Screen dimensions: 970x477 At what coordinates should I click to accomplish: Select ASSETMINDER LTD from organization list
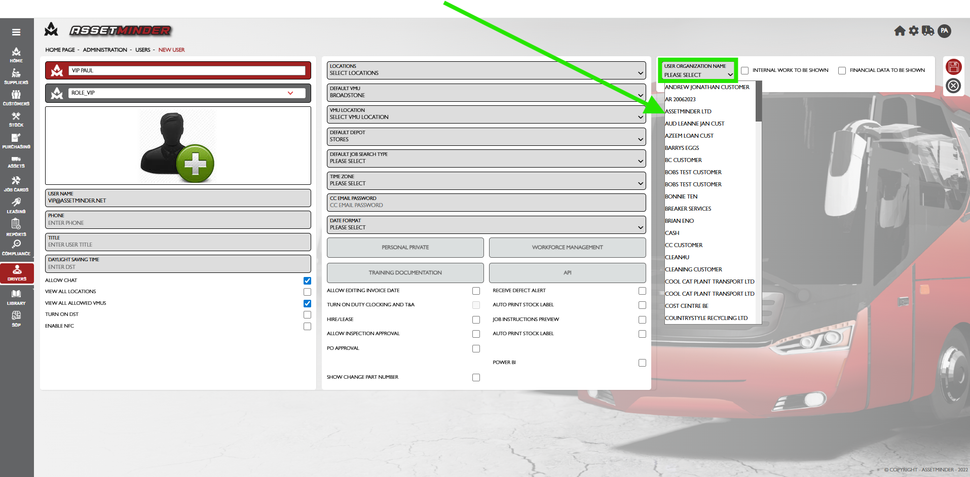[688, 111]
